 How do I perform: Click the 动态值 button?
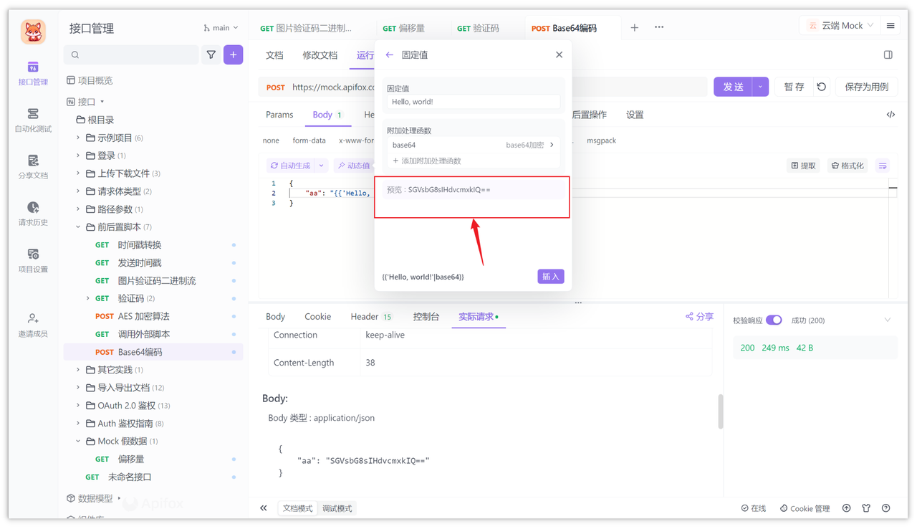[x=354, y=166]
